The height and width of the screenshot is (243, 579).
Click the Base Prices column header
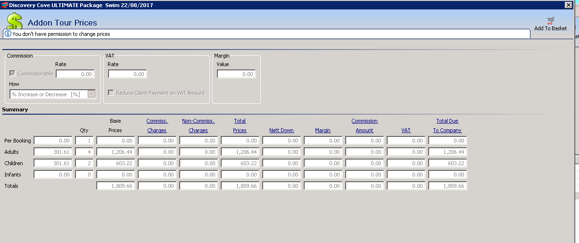coord(116,126)
